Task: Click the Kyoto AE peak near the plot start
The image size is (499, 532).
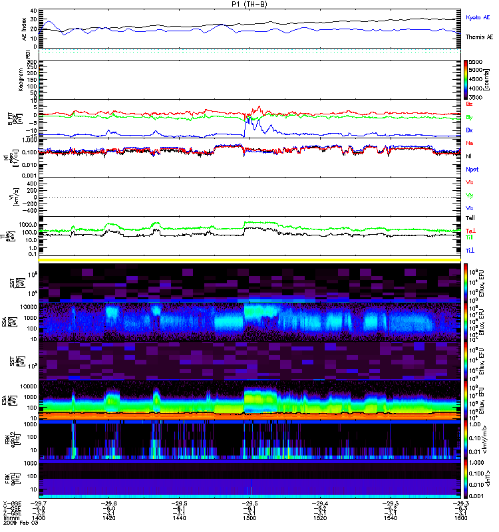Action: (49, 21)
